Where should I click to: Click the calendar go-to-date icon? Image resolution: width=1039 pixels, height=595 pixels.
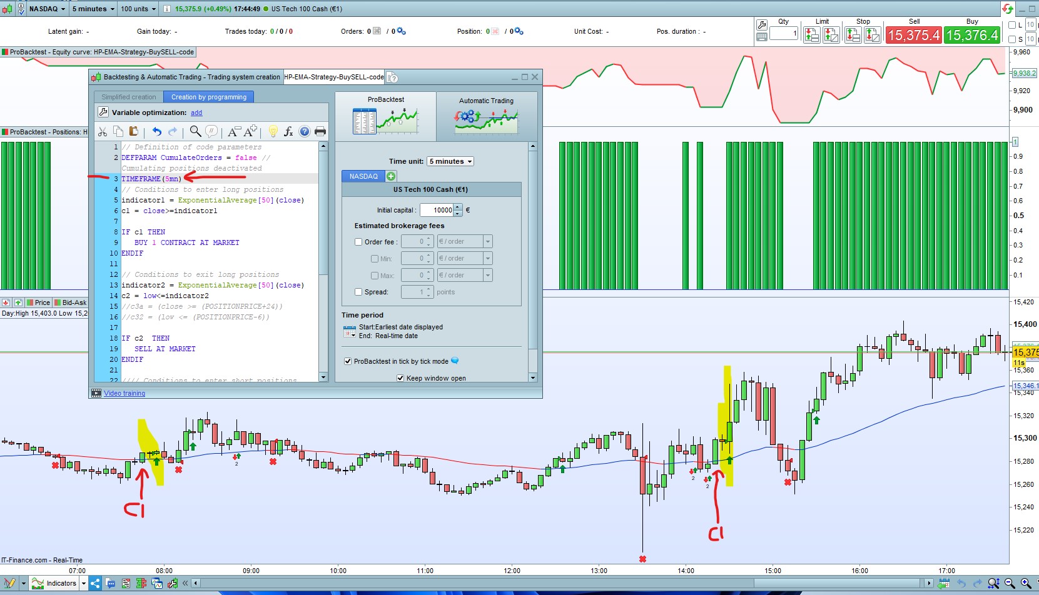point(945,584)
